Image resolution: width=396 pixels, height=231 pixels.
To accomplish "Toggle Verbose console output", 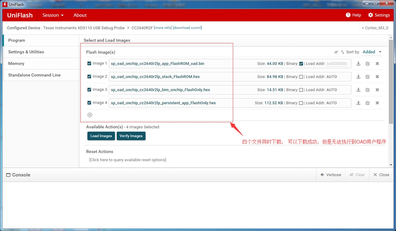I will [x=331, y=175].
